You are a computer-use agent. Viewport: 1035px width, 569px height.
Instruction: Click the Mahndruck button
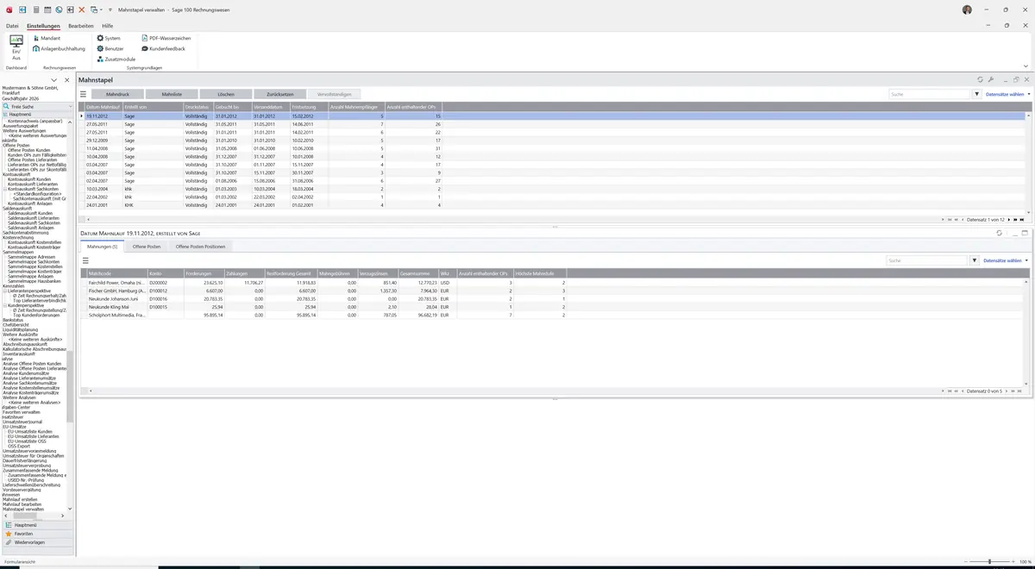coord(117,94)
